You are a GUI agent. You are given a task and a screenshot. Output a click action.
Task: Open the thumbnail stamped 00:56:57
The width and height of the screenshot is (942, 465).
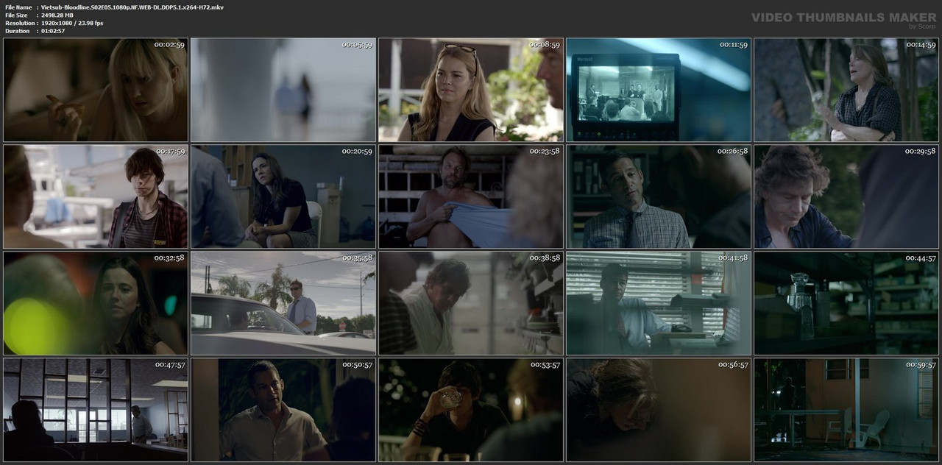[659, 410]
